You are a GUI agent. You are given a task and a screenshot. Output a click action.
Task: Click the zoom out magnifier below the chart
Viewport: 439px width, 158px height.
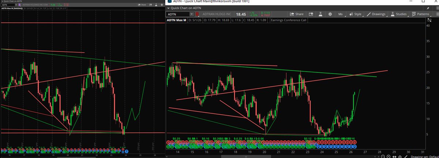[x=383, y=156]
